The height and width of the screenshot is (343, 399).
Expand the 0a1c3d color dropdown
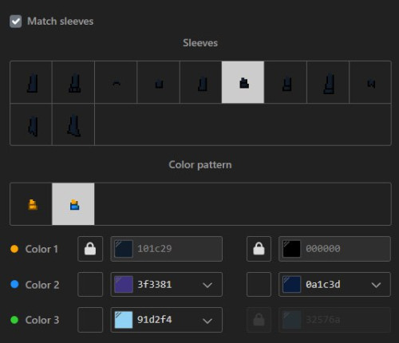(376, 285)
